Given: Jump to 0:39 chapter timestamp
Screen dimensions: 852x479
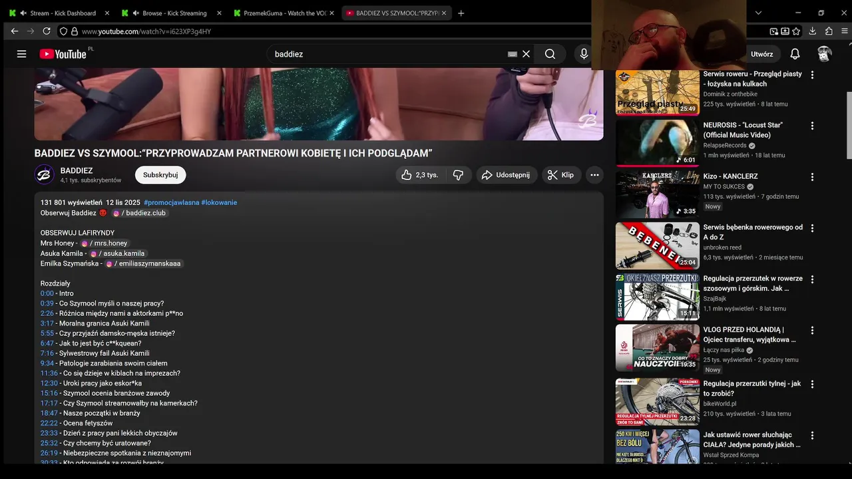Looking at the screenshot, I should click(x=47, y=303).
